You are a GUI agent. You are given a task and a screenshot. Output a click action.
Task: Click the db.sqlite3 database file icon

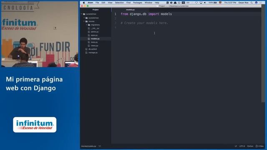[86, 49]
